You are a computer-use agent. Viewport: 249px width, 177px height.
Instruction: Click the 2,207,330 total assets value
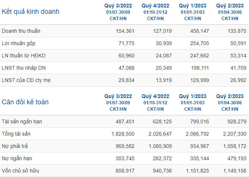coord(234,134)
